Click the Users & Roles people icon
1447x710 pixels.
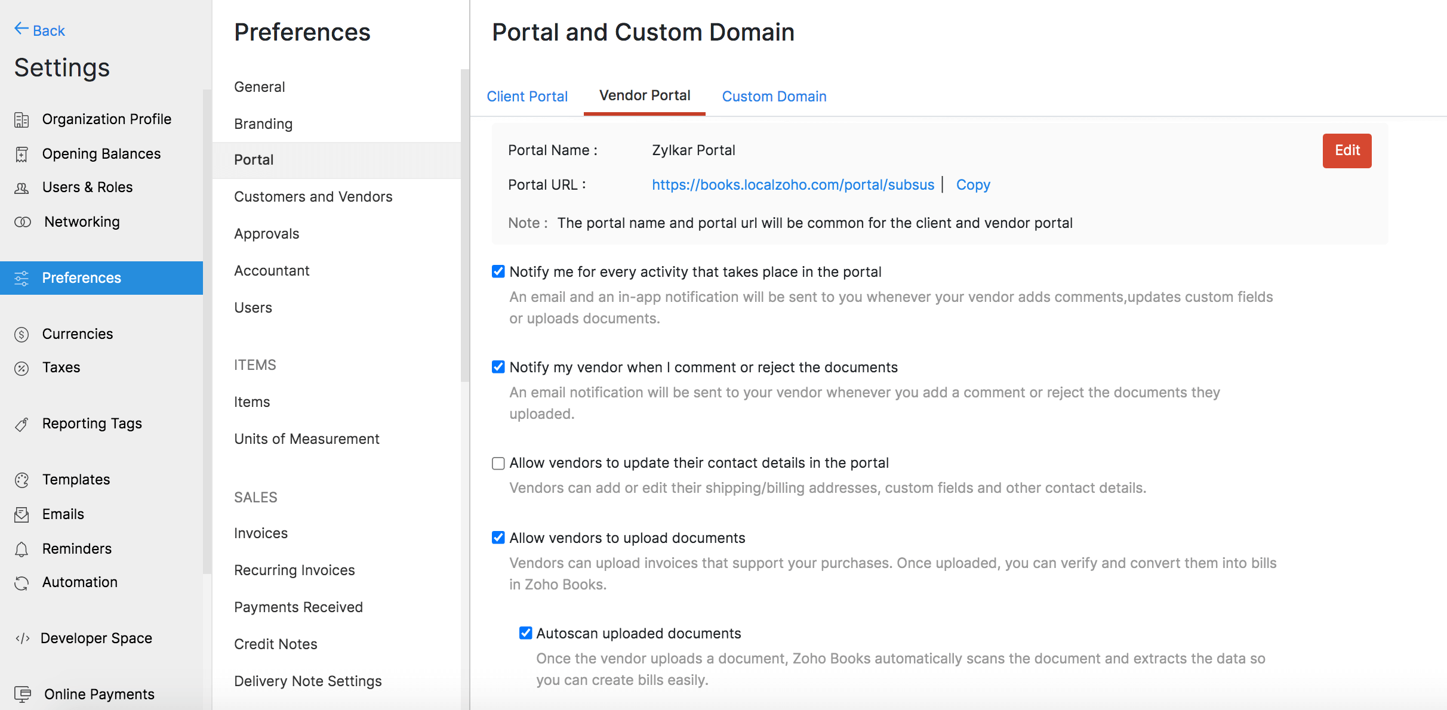pyautogui.click(x=21, y=188)
